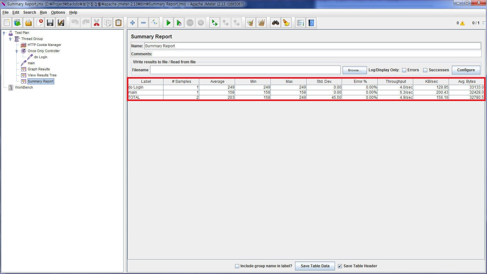This screenshot has width=487, height=274.
Task: Click the Save As icon
Action: pyautogui.click(x=61, y=23)
